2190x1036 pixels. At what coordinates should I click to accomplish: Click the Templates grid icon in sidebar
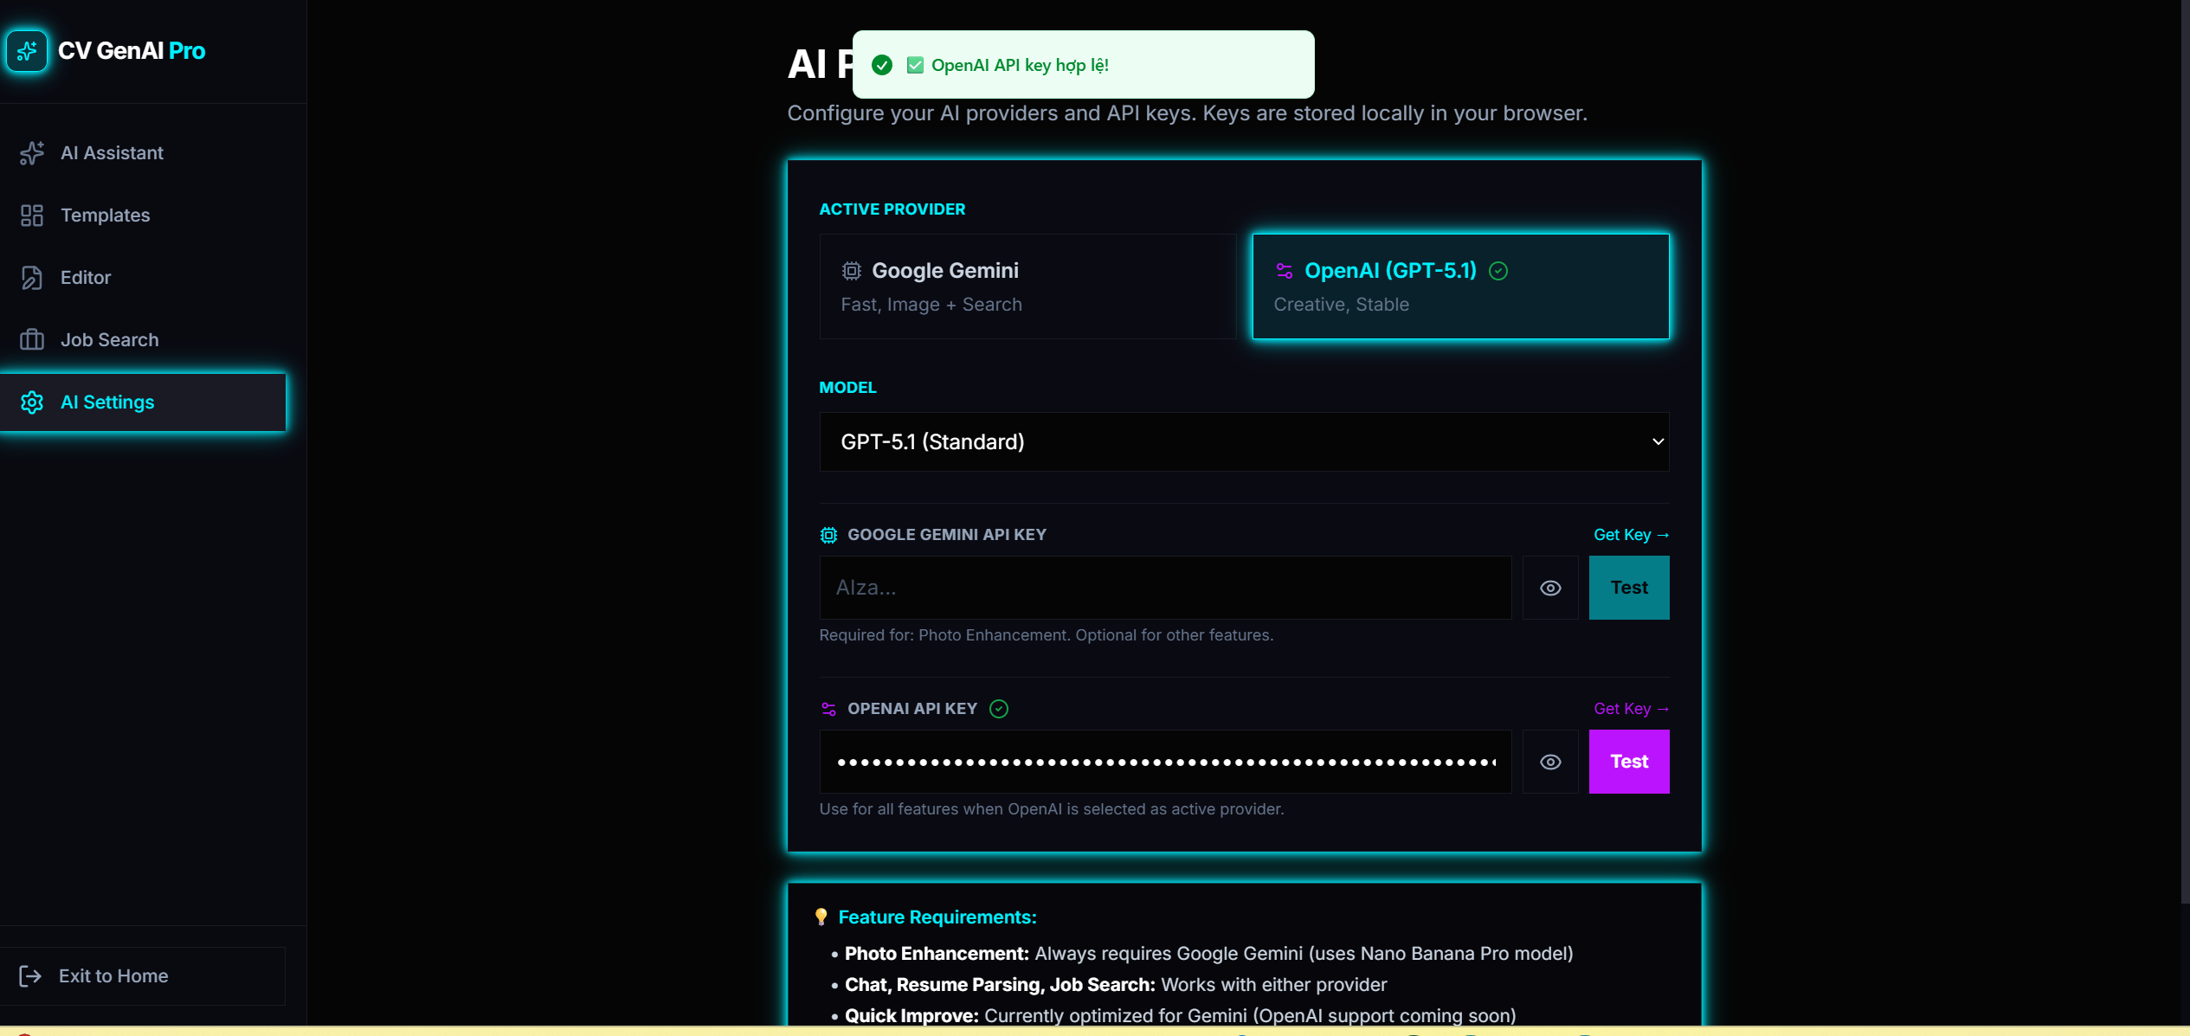[x=32, y=216]
